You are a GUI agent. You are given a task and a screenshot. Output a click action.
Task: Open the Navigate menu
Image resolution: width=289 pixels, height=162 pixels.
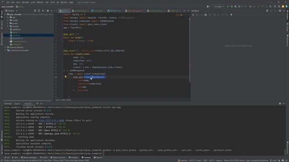(25, 2)
